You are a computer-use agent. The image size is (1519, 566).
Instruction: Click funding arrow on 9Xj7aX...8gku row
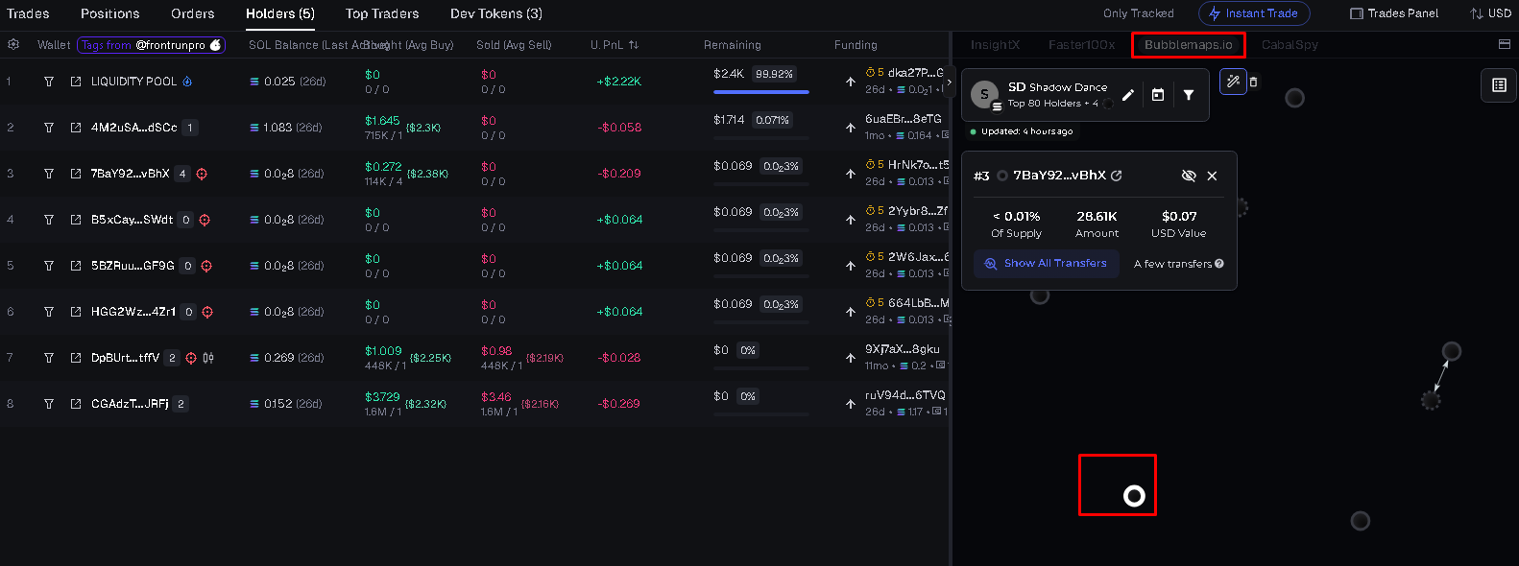pos(851,358)
